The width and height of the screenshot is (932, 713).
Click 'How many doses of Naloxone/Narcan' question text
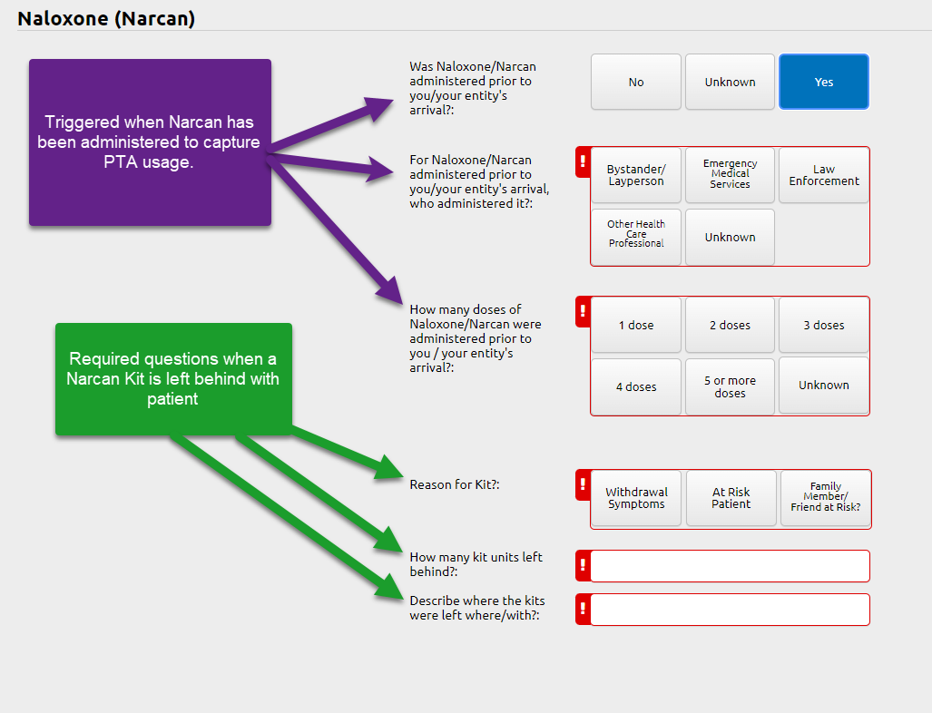(x=476, y=338)
